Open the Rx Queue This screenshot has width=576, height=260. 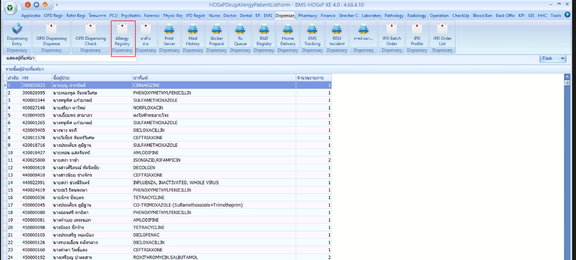[240, 36]
